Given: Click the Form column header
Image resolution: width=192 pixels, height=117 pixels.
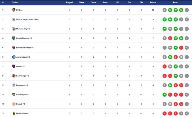Looking at the screenshot, I should 175,2.
